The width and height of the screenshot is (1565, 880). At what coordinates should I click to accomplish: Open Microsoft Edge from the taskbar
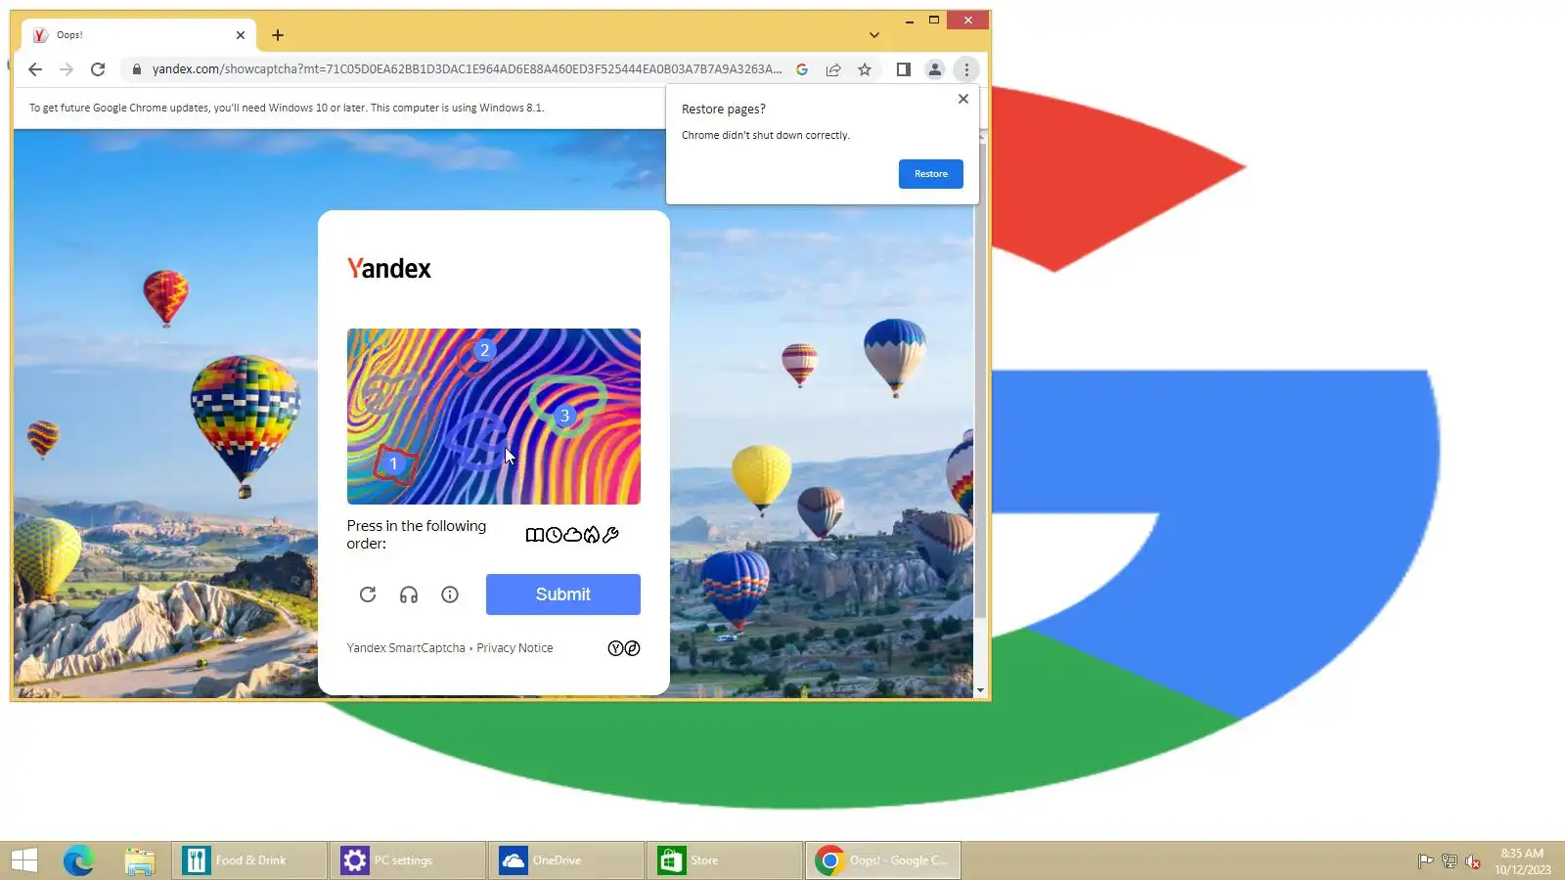tap(78, 860)
